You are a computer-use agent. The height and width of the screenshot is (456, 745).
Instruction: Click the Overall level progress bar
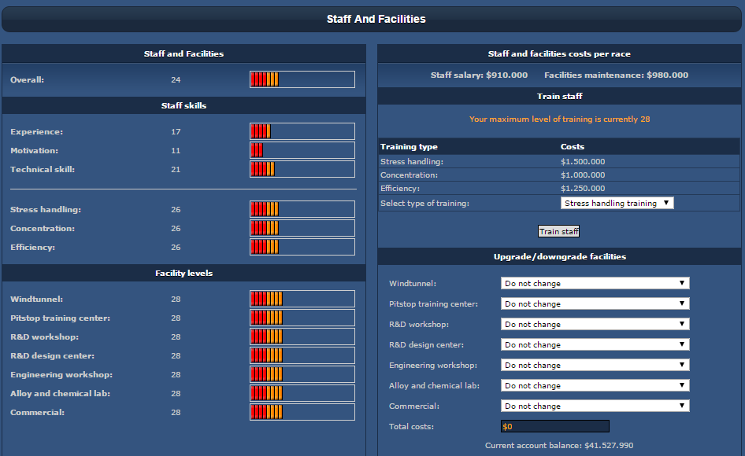(302, 79)
